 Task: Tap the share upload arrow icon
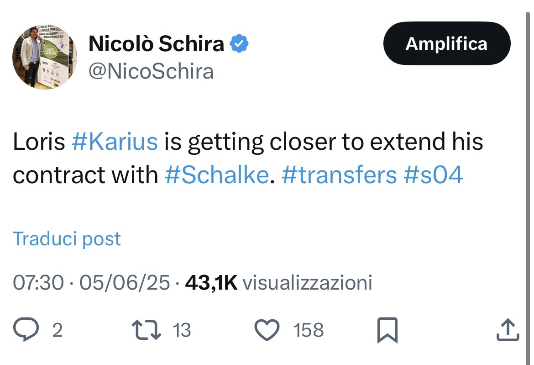(x=508, y=330)
